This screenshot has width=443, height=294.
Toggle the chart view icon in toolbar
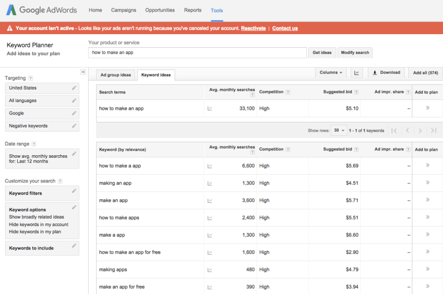click(356, 73)
